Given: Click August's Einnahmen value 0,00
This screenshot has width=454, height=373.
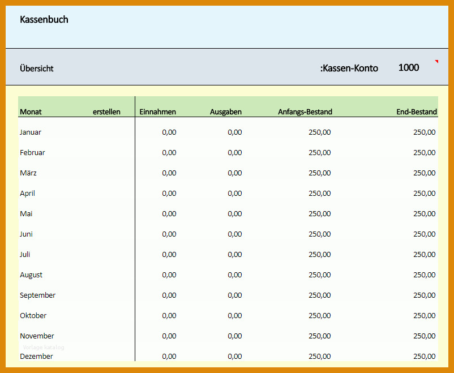Looking at the screenshot, I should click(169, 275).
